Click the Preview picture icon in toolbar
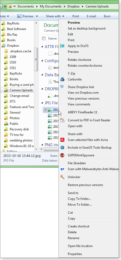Image resolution: width=121 pixels, height=260 pixels. (x=19, y=16)
